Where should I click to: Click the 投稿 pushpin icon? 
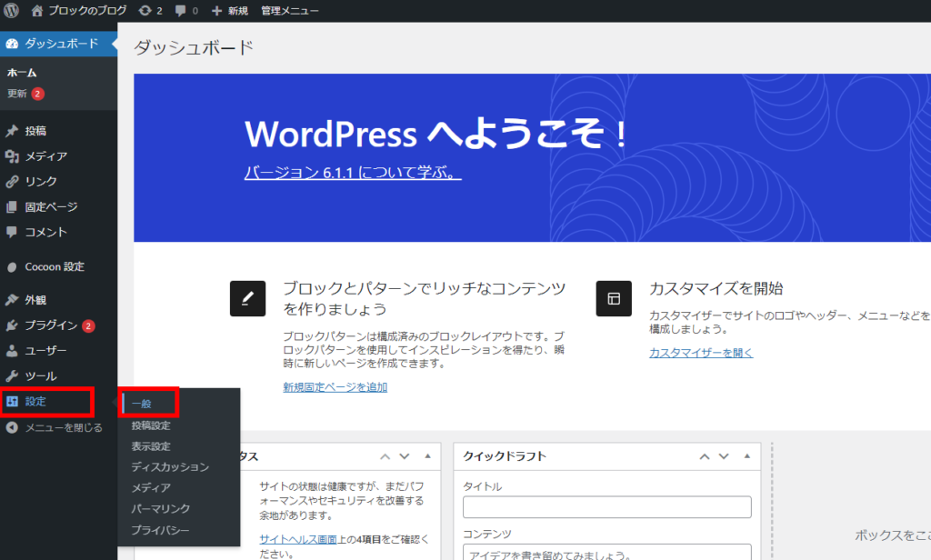(x=12, y=131)
